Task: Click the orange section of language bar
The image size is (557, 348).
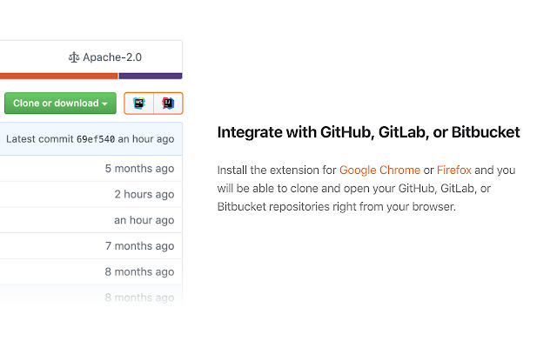Action: coord(59,76)
